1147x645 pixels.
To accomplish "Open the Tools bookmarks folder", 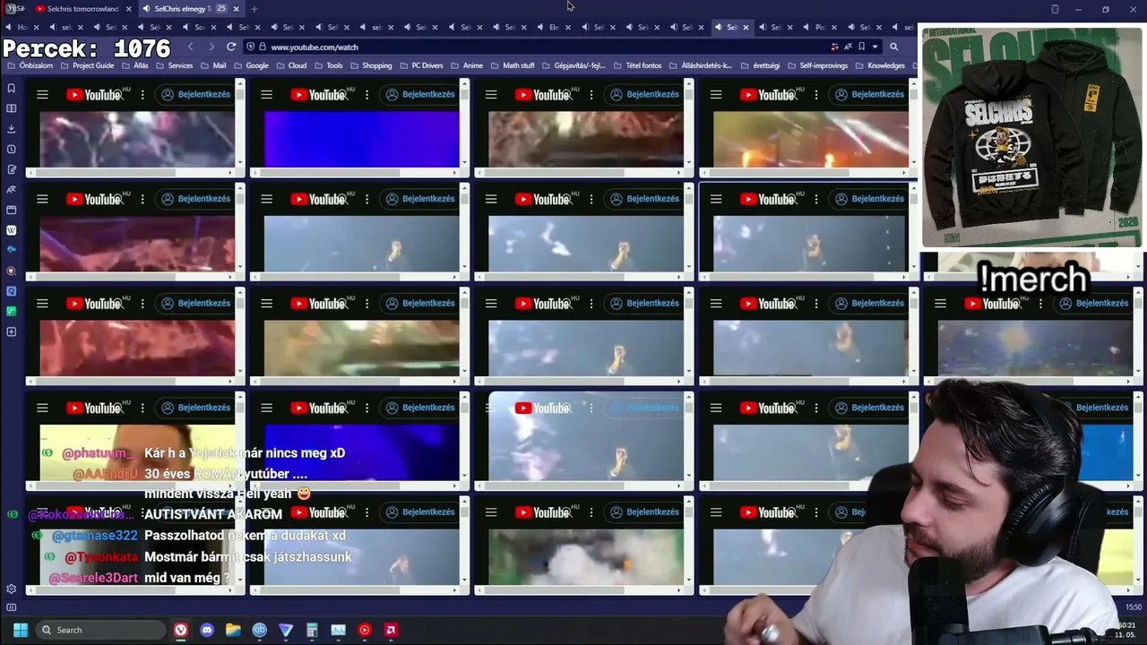I will click(x=329, y=65).
